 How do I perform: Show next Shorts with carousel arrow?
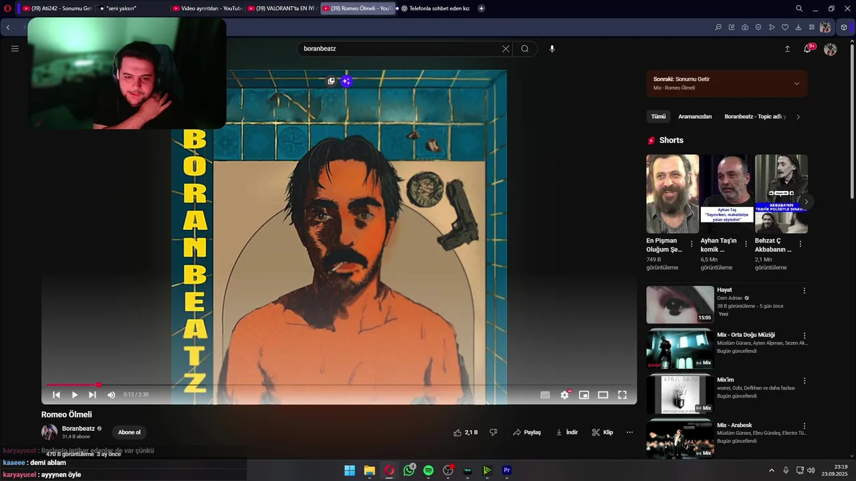click(807, 202)
